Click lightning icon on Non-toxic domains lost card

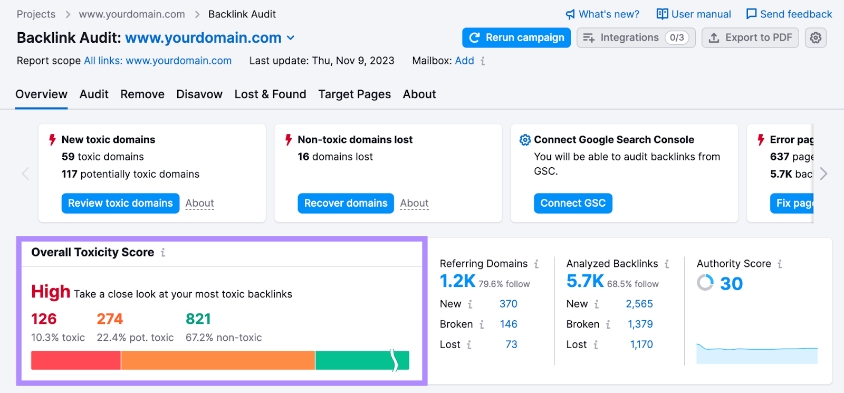pos(289,140)
